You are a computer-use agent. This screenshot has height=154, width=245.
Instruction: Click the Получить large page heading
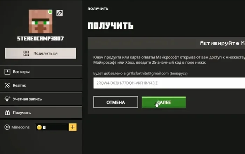click(111, 26)
